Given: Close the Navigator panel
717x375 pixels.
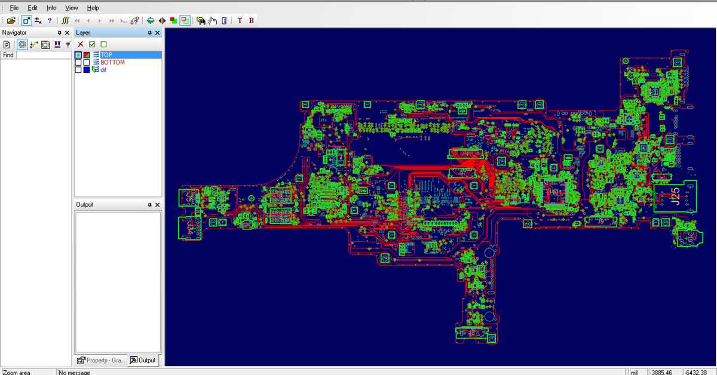Looking at the screenshot, I should tap(67, 33).
